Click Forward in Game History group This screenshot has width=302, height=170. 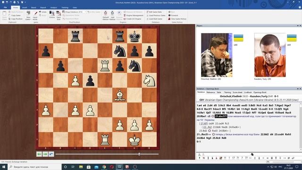[173, 16]
